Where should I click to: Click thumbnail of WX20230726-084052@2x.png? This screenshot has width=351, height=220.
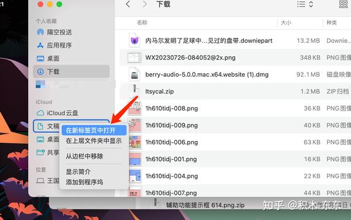tap(134, 57)
